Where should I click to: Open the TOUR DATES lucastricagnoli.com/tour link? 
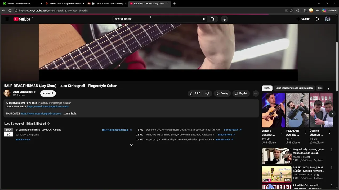[41, 113]
